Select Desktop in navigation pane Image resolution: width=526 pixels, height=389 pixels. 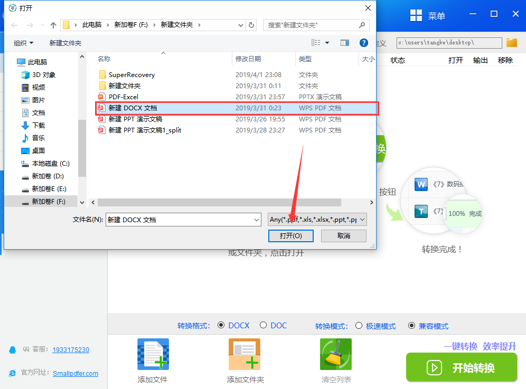click(39, 150)
